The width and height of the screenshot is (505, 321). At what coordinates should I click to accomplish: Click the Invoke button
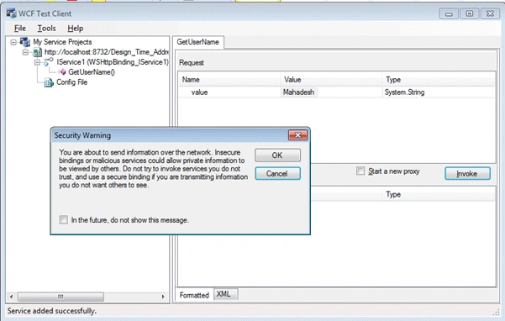[467, 174]
